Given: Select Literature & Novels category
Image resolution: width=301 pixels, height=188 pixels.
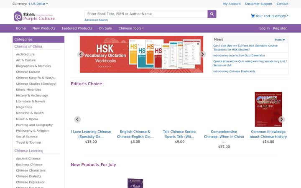Looking at the screenshot, I should (x=31, y=101).
